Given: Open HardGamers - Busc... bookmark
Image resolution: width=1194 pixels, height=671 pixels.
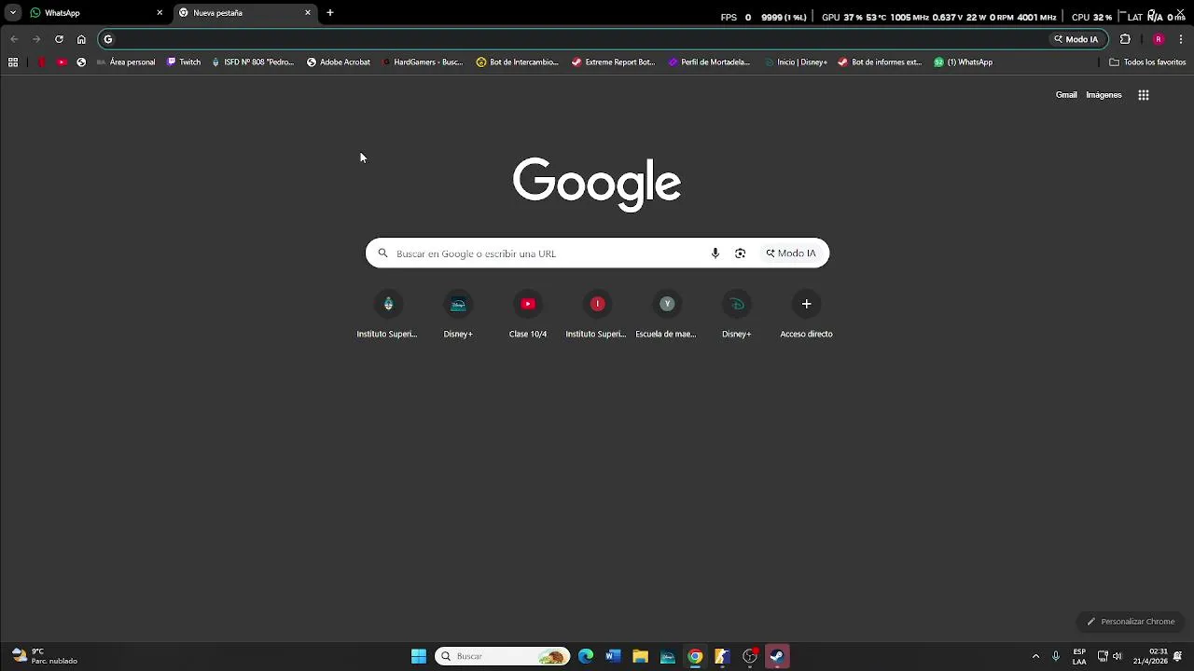Looking at the screenshot, I should pyautogui.click(x=423, y=62).
